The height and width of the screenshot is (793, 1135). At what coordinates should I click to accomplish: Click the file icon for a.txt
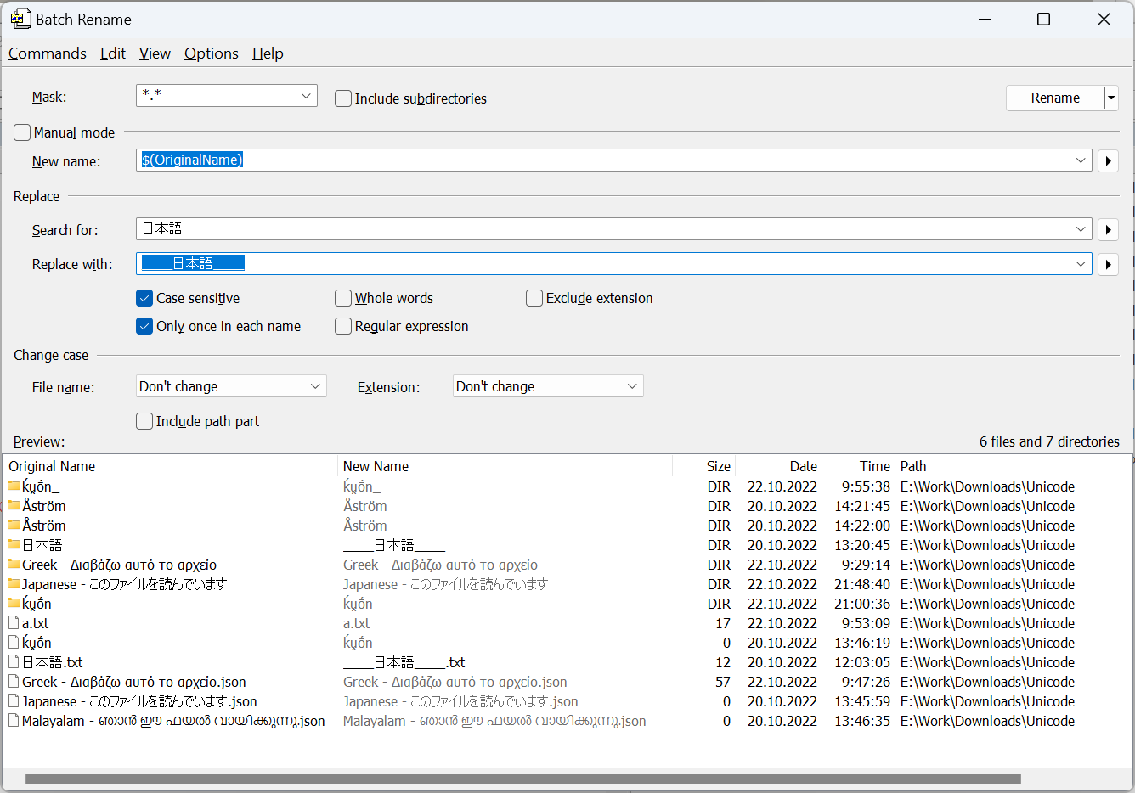tap(14, 623)
